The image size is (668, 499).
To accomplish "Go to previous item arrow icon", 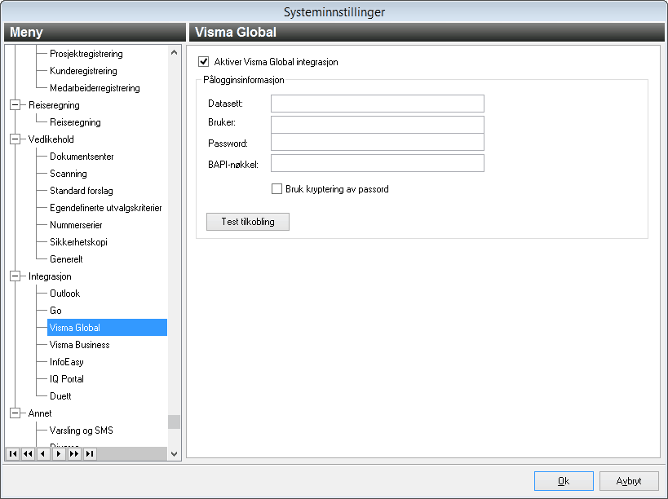I will (x=43, y=454).
